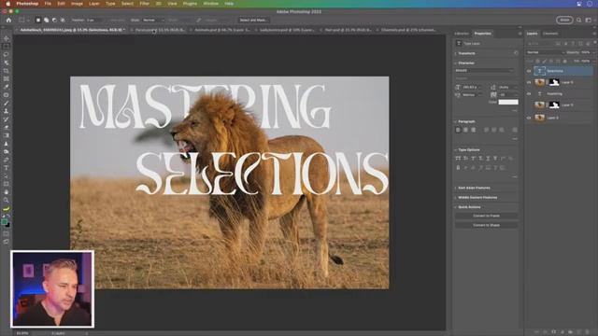The height and width of the screenshot is (336, 598).
Task: Open the Layer menu
Action: pyautogui.click(x=93, y=4)
